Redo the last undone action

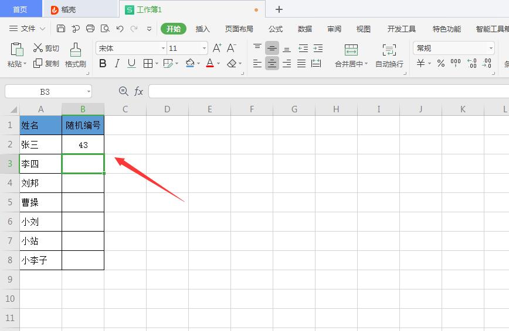pos(134,29)
